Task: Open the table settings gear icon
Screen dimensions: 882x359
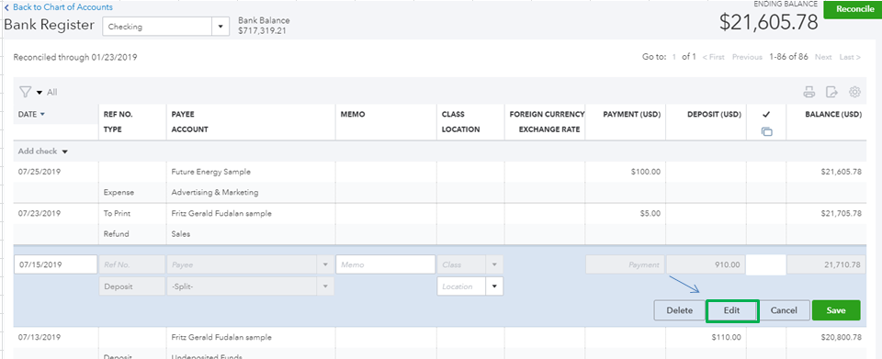Action: tap(855, 92)
